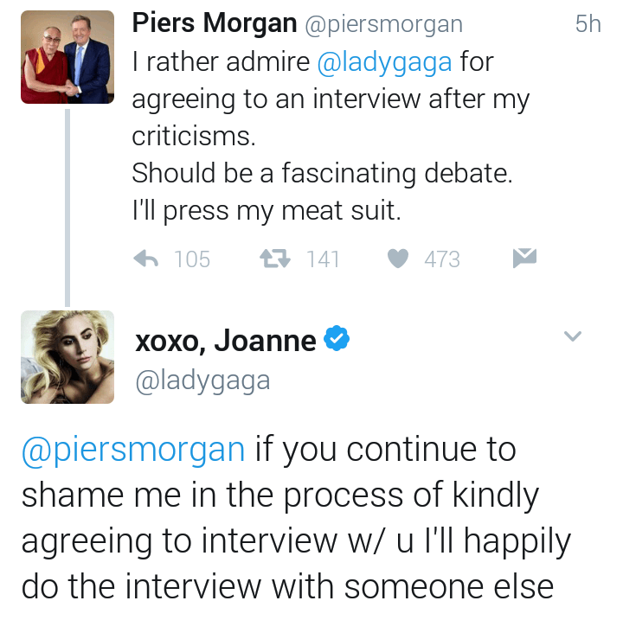
Task: View the 141 retweets count
Action: [x=323, y=259]
